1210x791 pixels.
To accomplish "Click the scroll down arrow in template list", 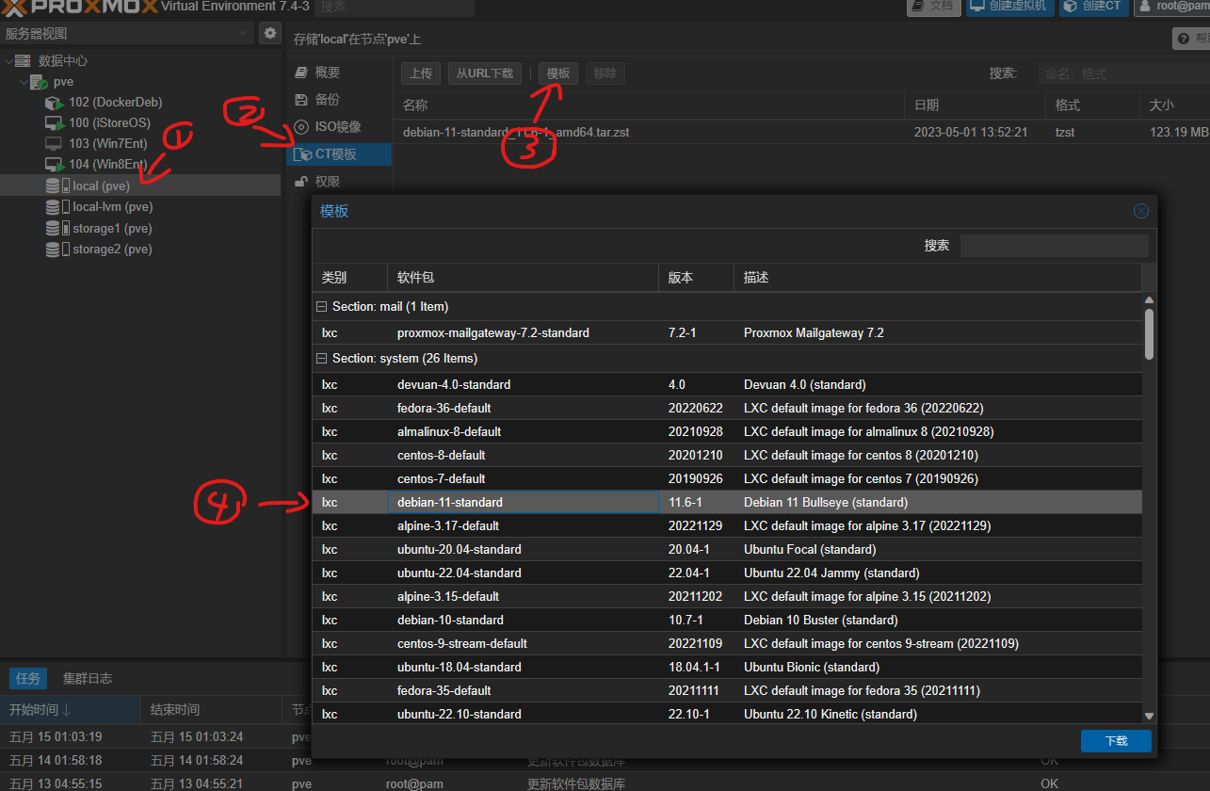I will coord(1149,717).
